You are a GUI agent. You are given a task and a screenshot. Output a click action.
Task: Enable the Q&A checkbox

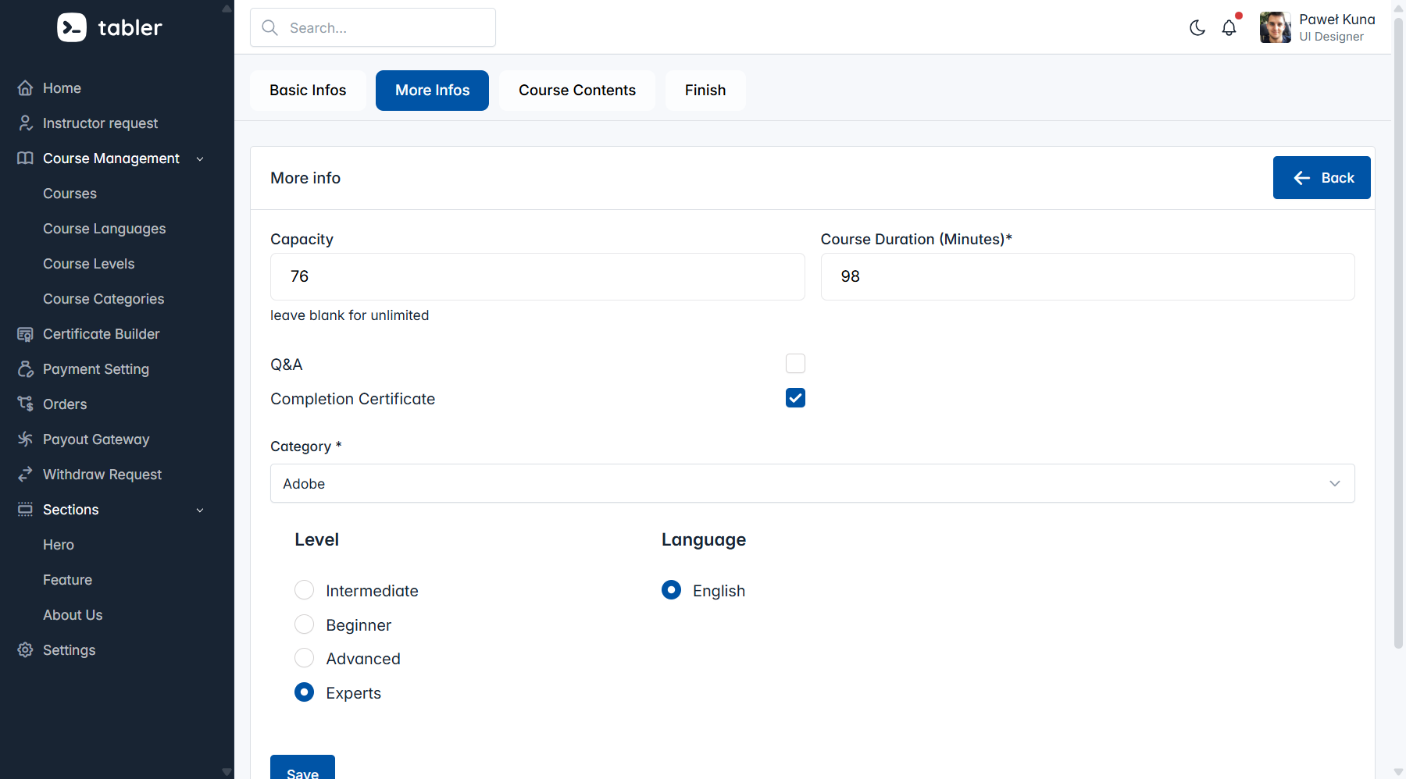click(x=795, y=364)
